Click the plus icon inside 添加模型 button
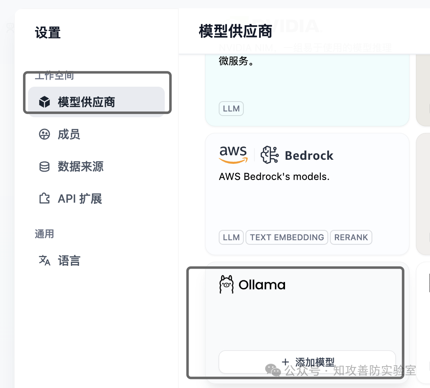 point(286,362)
